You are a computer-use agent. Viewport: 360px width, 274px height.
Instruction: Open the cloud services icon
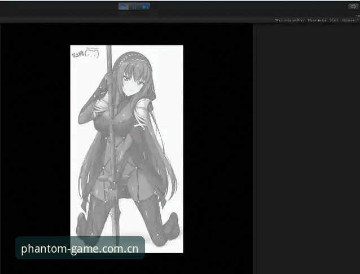[x=353, y=6]
